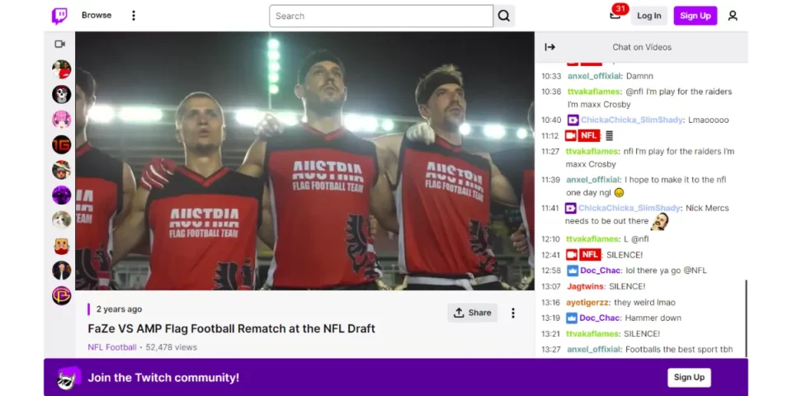
Task: Open the cat channel avatar
Action: coord(62,220)
